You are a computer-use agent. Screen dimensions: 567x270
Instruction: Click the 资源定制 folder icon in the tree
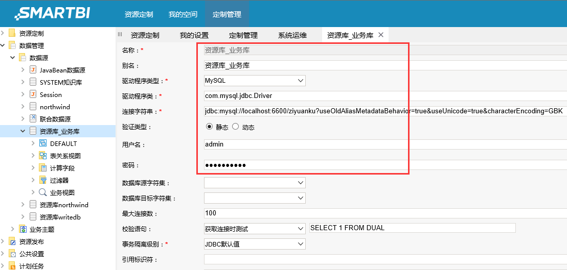tap(12, 34)
